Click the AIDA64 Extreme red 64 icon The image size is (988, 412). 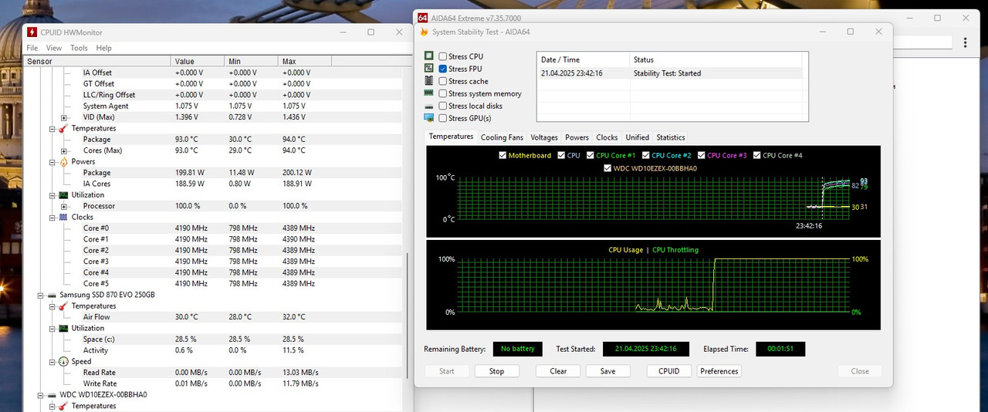422,18
